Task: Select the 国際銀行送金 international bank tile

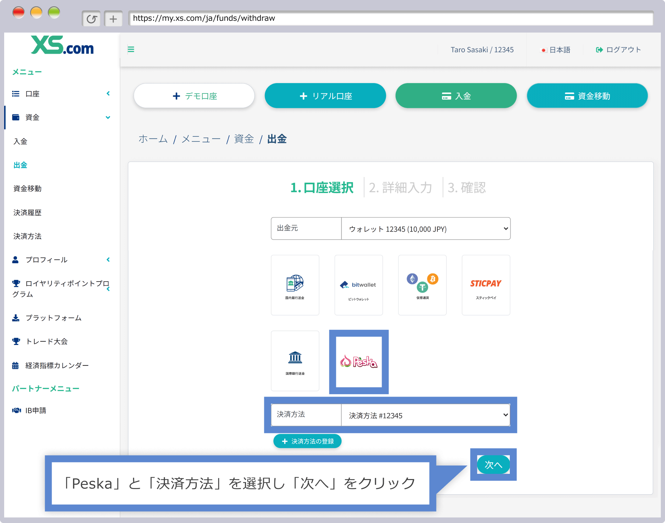Action: point(295,361)
